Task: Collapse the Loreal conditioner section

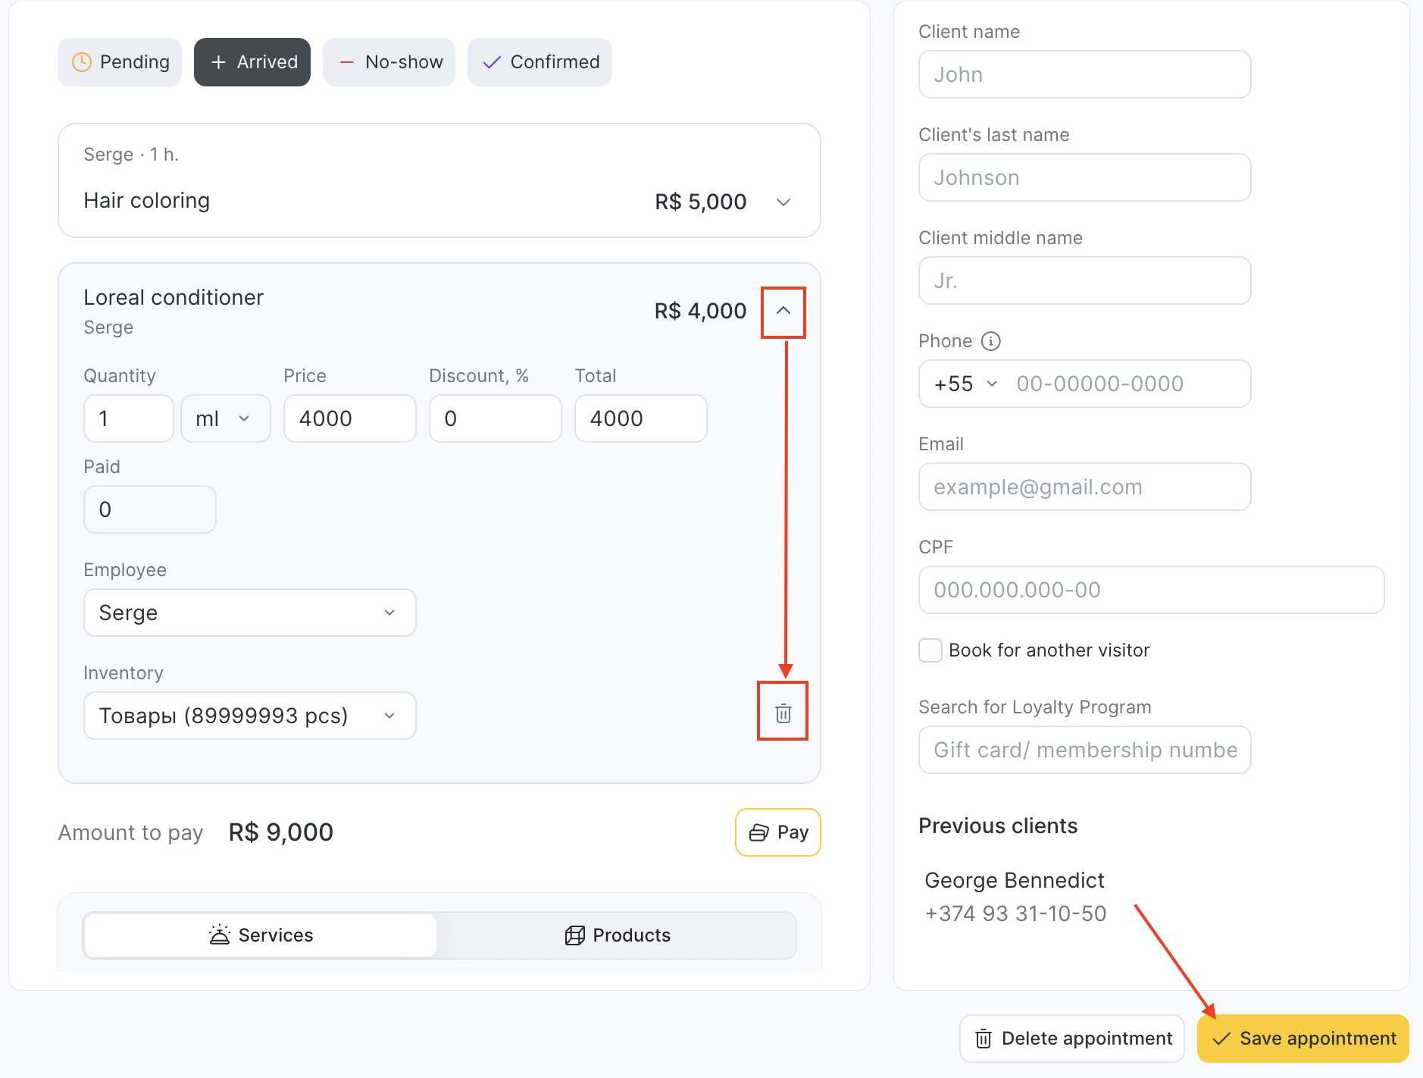Action: 783,311
